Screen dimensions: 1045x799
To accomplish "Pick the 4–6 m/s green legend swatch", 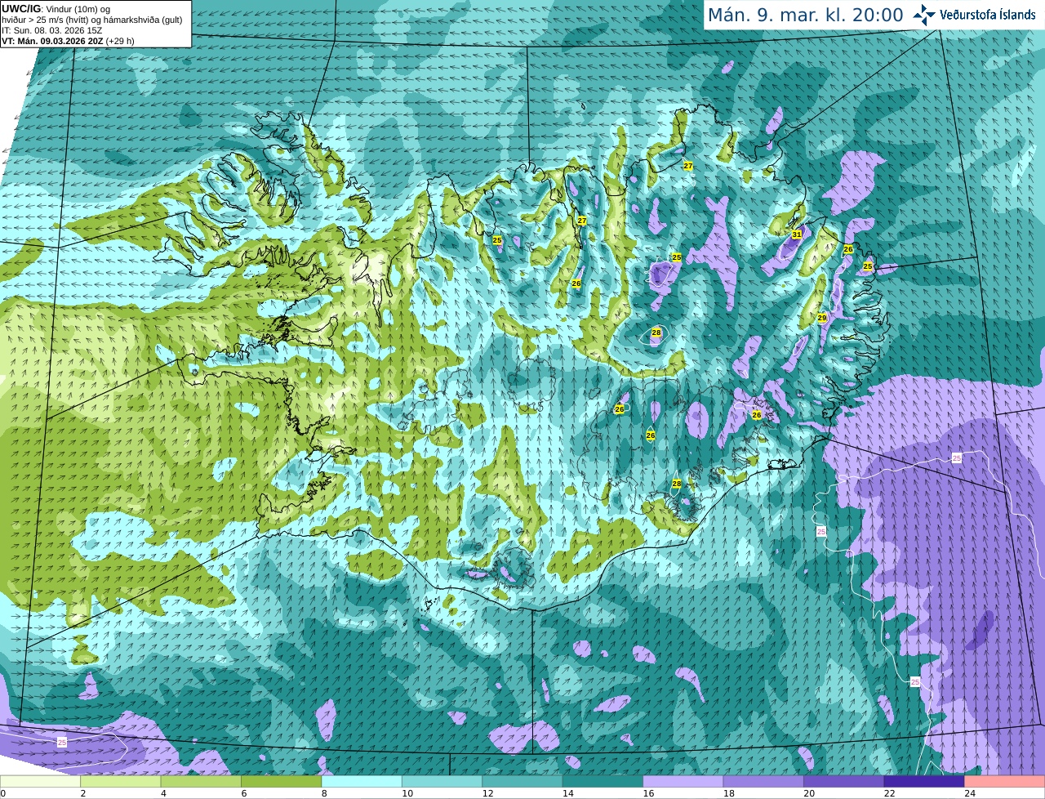I will [x=201, y=782].
